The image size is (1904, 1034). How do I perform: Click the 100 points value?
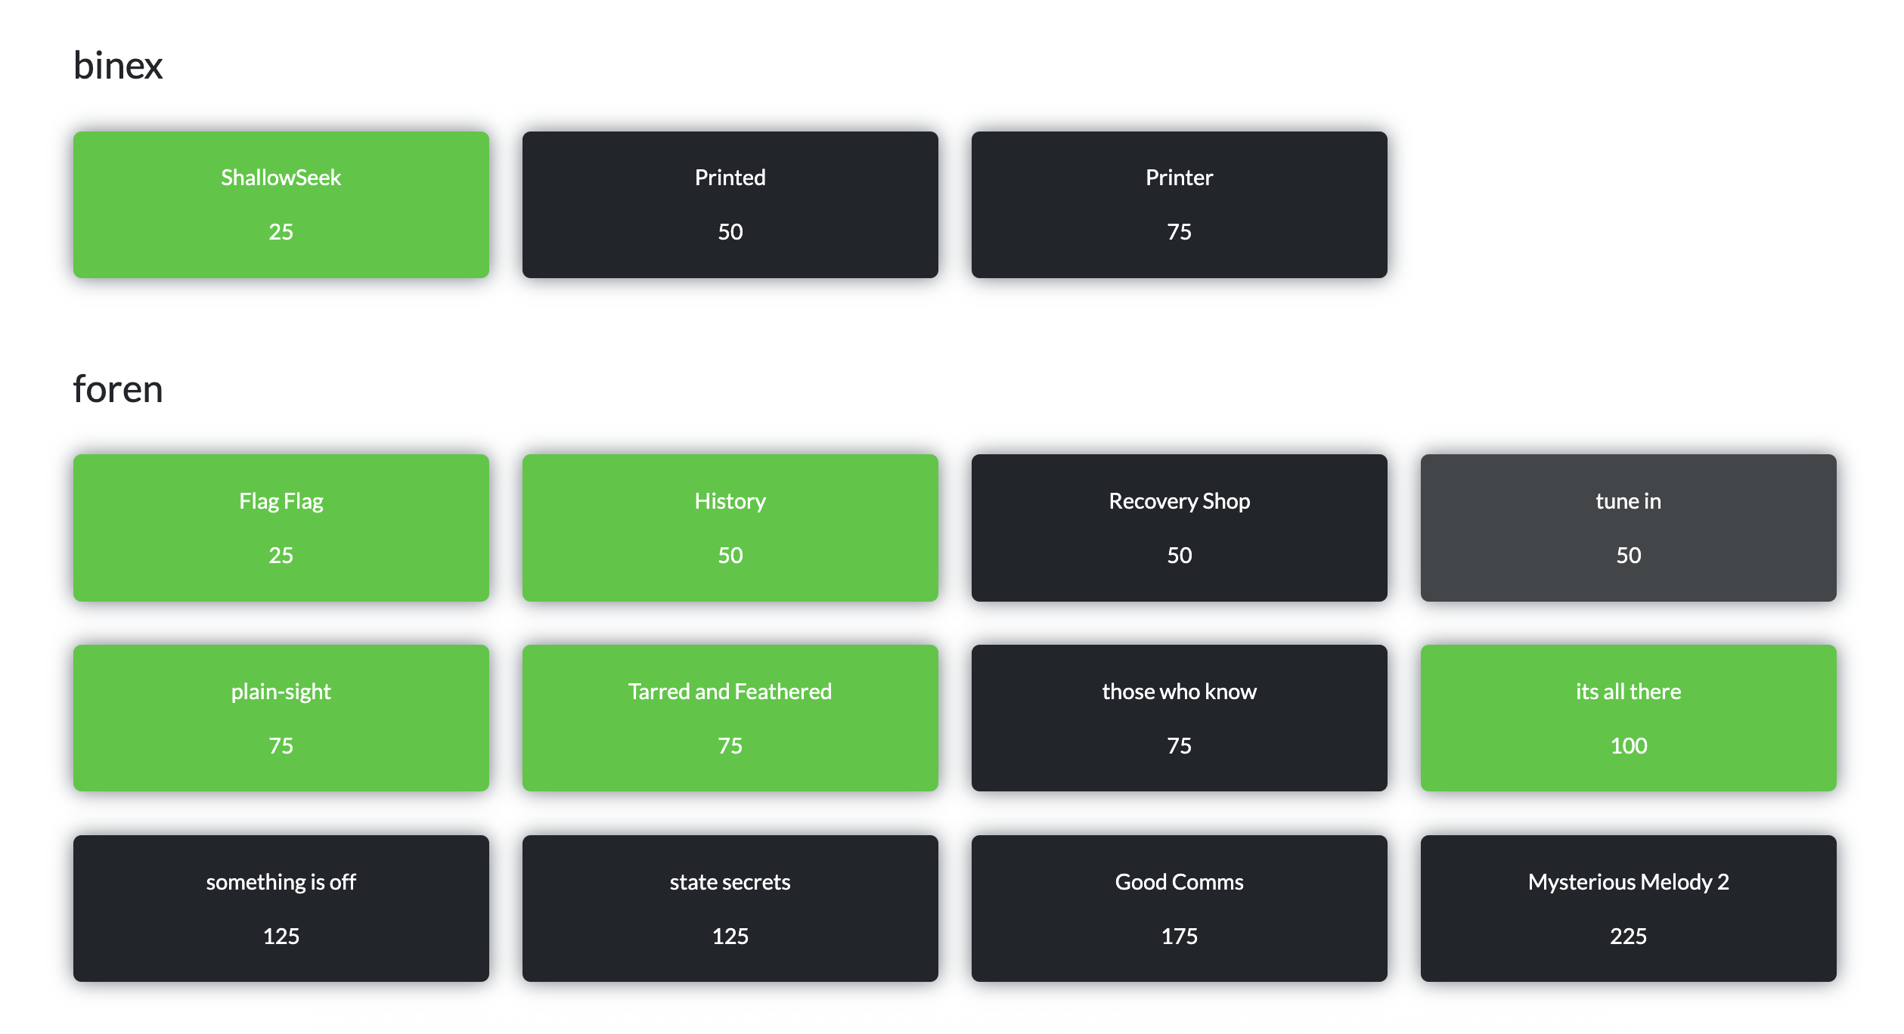pos(1628,745)
